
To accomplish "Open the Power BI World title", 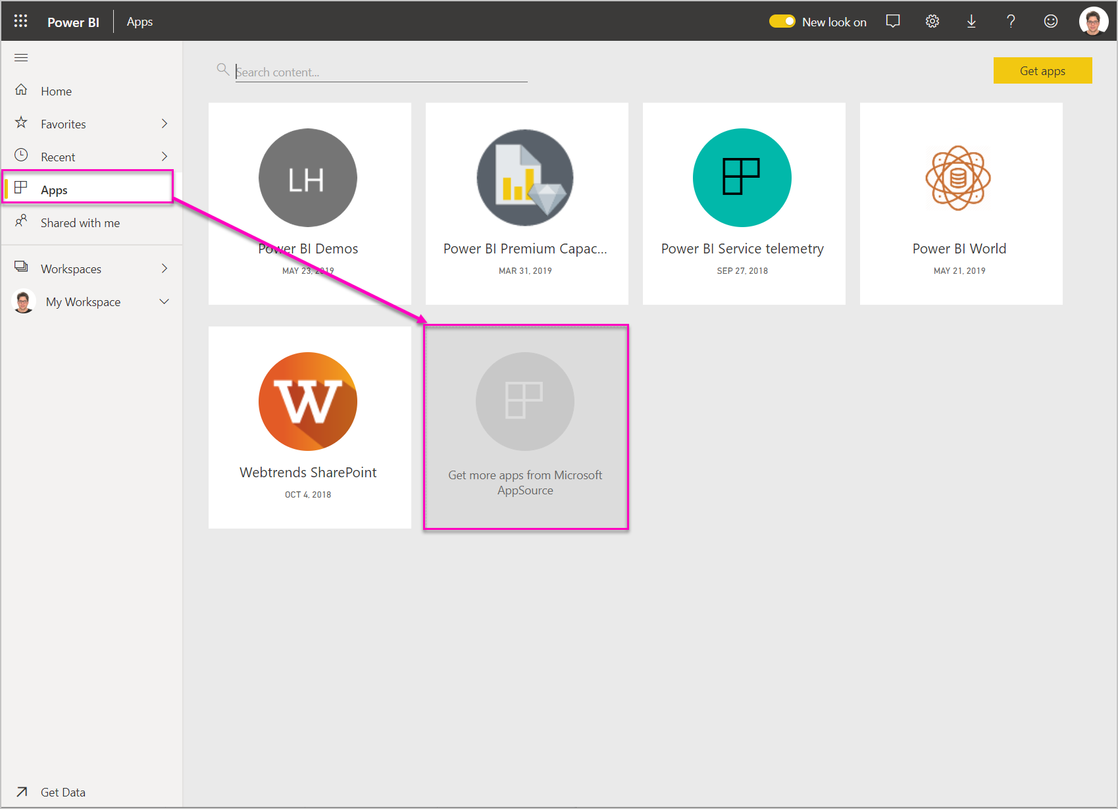I will coord(959,248).
